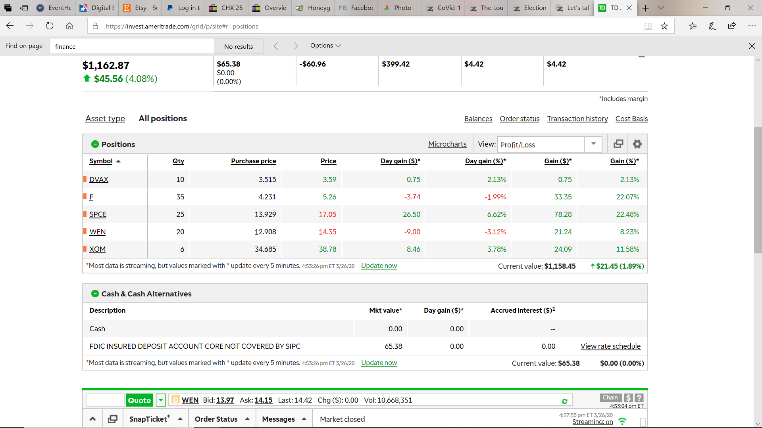Viewport: 762px width, 428px height.
Task: Open the DVAX symbol link
Action: pyautogui.click(x=99, y=180)
